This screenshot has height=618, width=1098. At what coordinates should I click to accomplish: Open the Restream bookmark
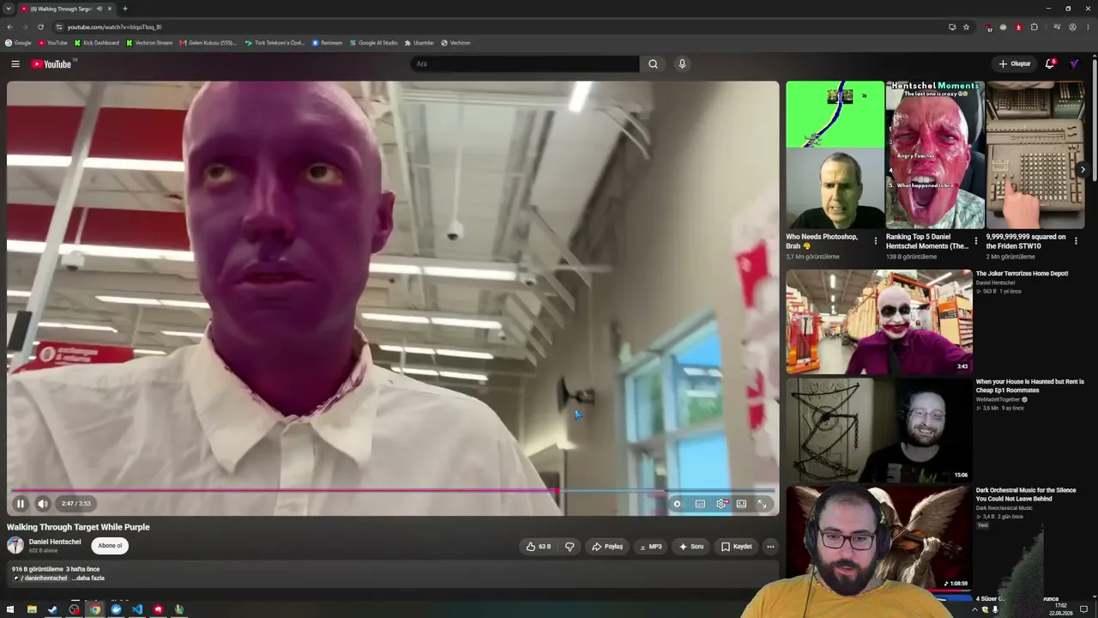pyautogui.click(x=328, y=43)
